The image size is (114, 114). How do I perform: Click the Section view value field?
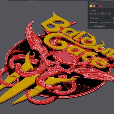pyautogui.click(x=113, y=22)
